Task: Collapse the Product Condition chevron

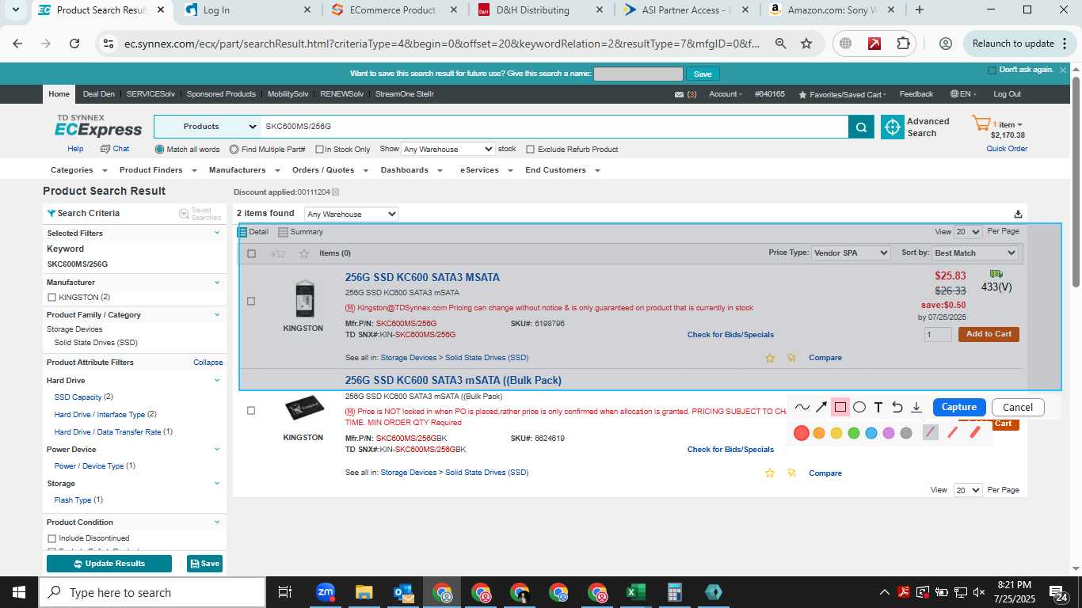Action: (217, 522)
